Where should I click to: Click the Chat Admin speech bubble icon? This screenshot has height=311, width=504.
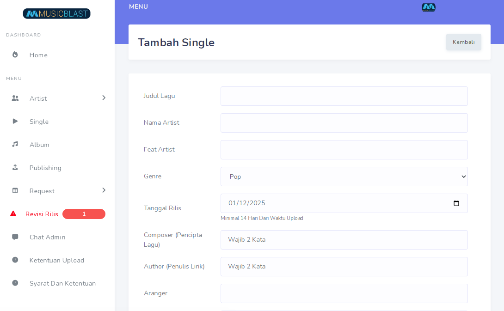point(15,237)
